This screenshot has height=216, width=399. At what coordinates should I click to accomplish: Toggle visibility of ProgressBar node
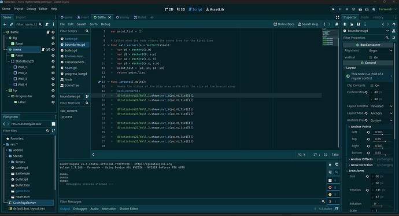pos(53,96)
